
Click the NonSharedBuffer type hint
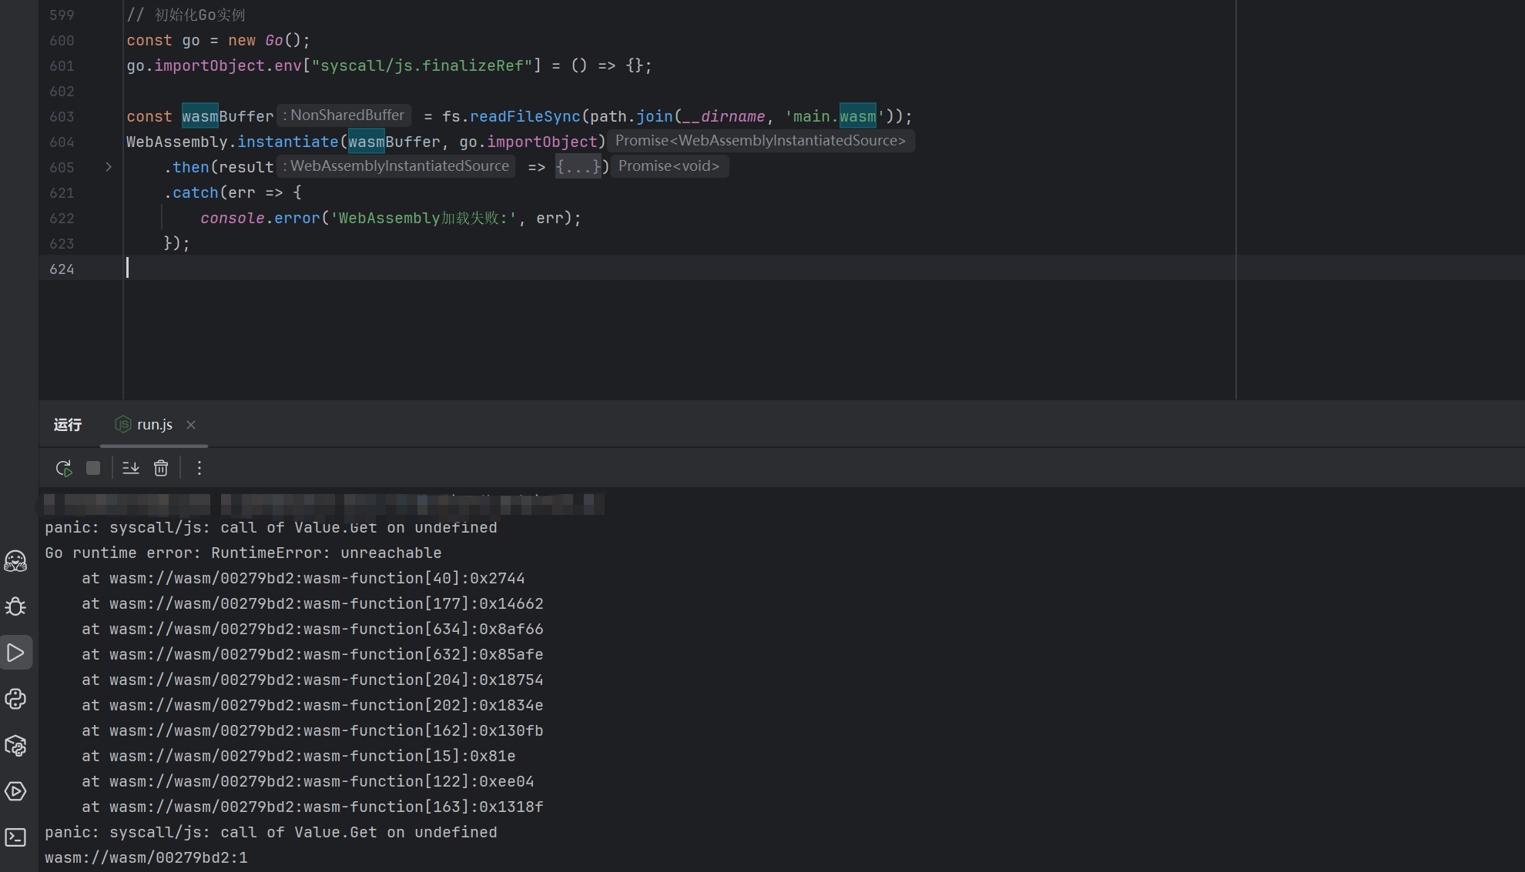click(x=345, y=115)
